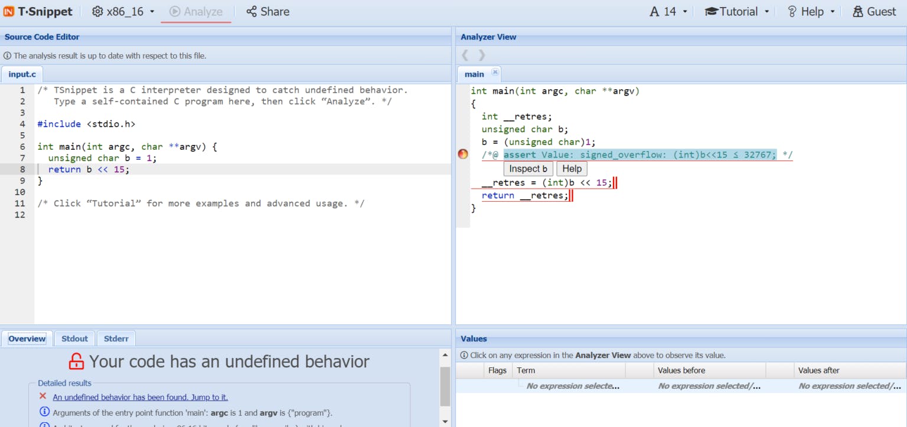The height and width of the screenshot is (427, 907).
Task: Go back with Analyzer View left arrow
Action: [x=465, y=55]
